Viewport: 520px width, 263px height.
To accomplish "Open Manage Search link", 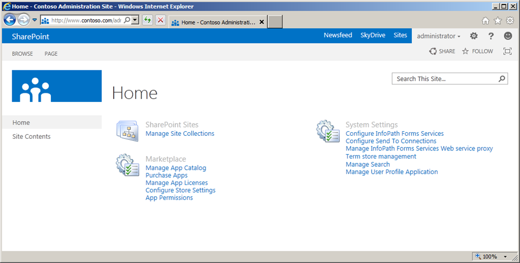I will 368,164.
